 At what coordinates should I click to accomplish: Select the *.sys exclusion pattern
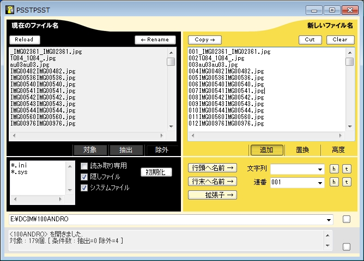click(x=19, y=172)
